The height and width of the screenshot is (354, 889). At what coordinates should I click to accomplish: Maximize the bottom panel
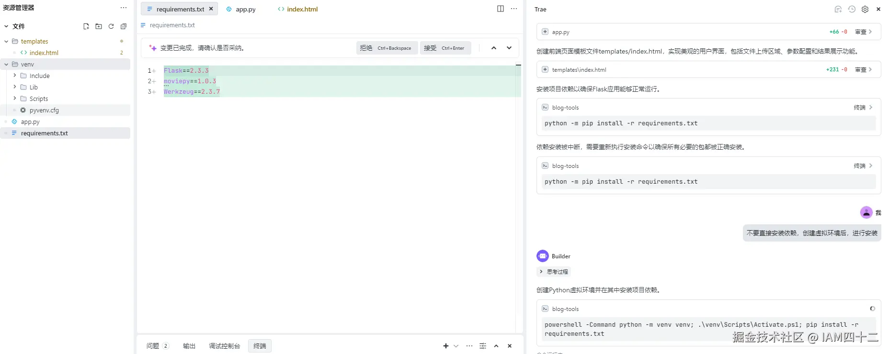496,346
